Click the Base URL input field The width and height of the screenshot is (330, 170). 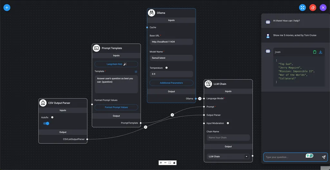171,42
